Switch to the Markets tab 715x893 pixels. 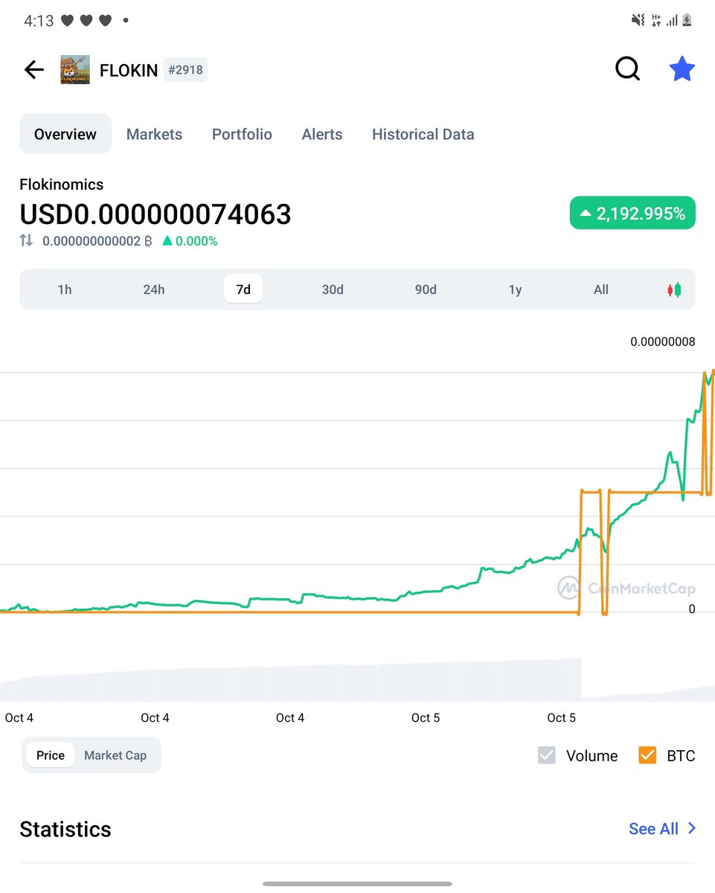coord(154,135)
